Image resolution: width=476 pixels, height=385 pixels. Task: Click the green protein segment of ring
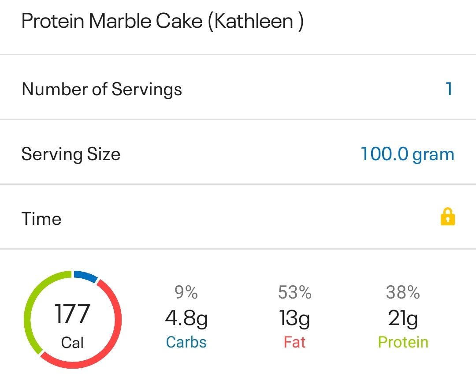click(x=30, y=304)
